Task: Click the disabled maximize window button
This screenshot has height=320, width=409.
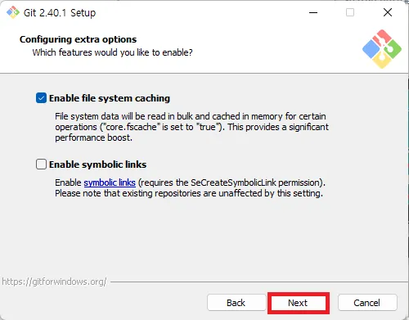Action: (350, 12)
